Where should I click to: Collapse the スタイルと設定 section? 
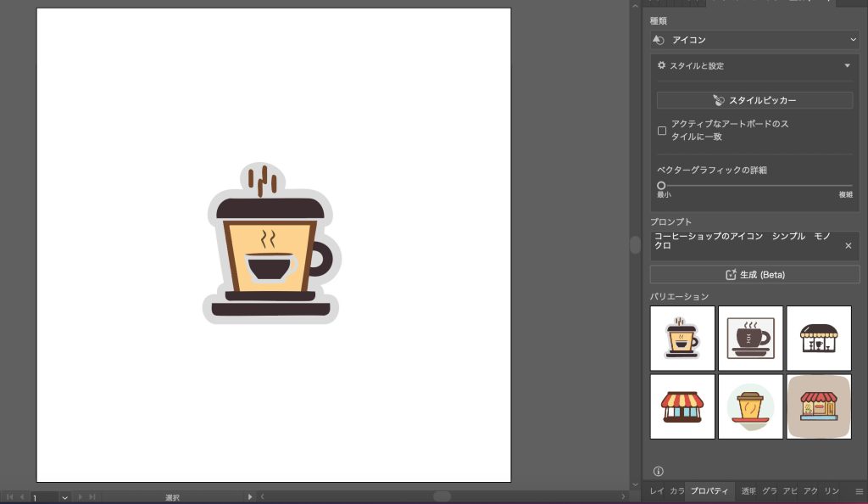[847, 65]
